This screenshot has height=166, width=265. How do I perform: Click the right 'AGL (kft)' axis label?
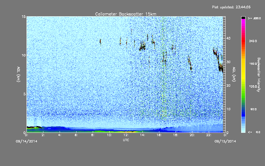click(x=234, y=74)
